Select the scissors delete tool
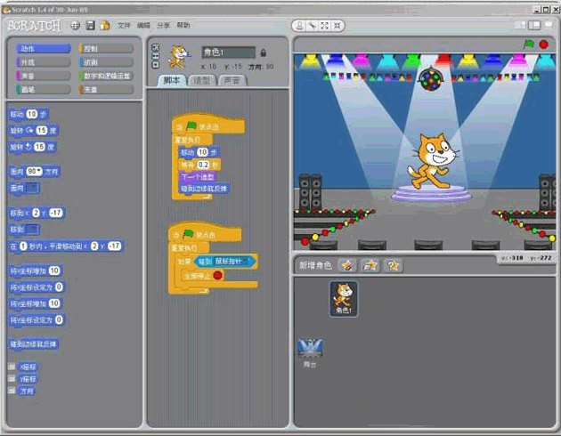 pos(312,26)
